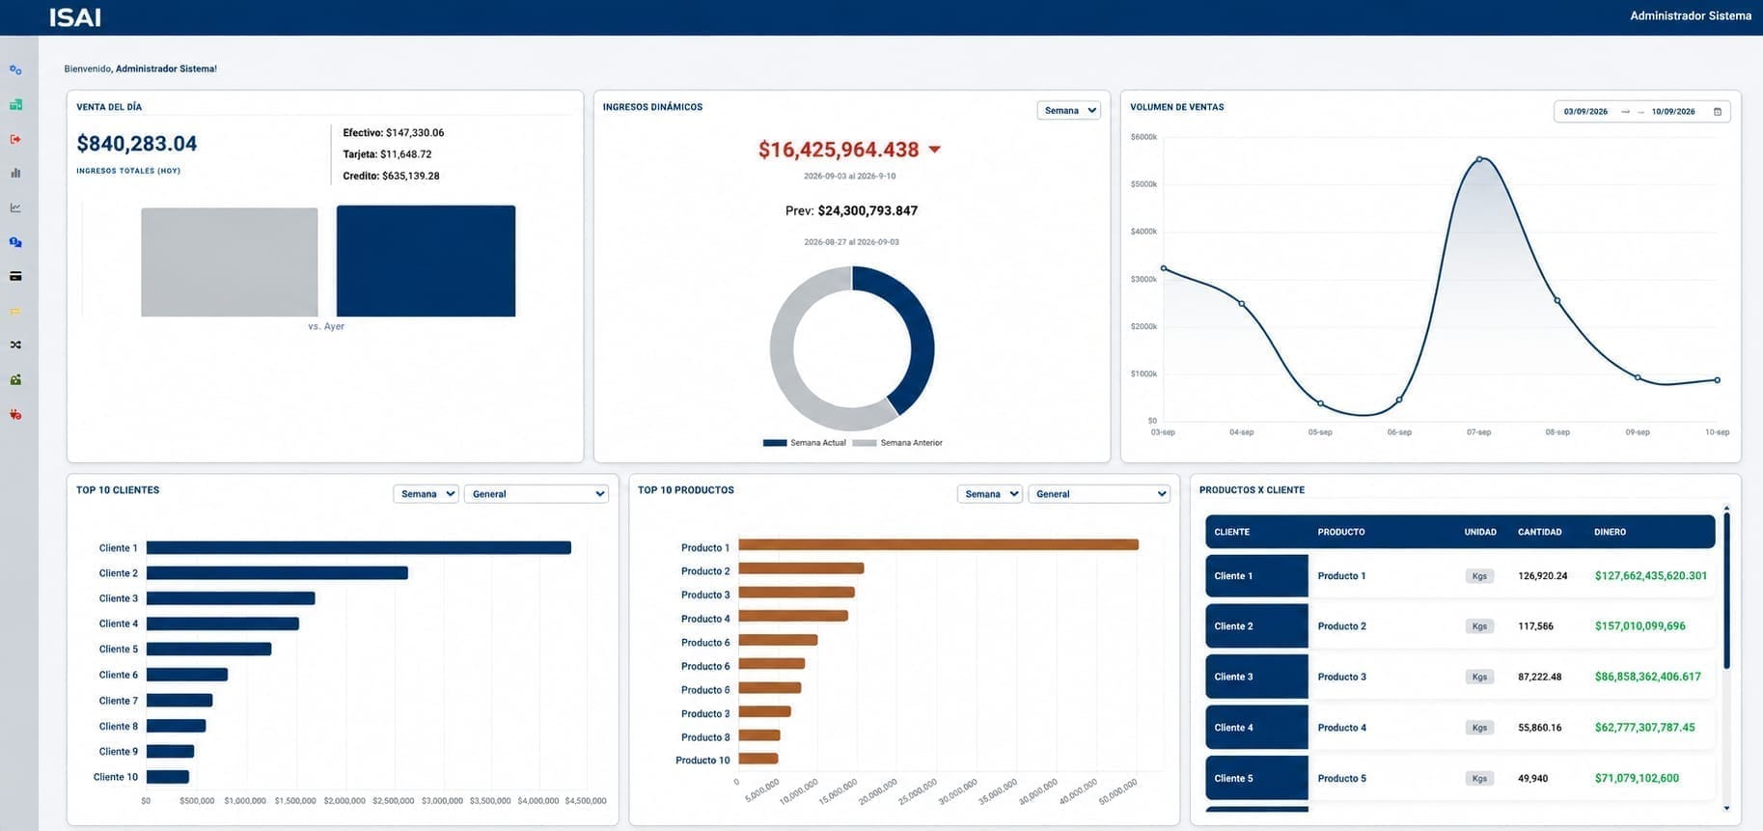Screen dimensions: 1763x831
Task: Click the Volumen de Ventas date range field
Action: 1642,112
